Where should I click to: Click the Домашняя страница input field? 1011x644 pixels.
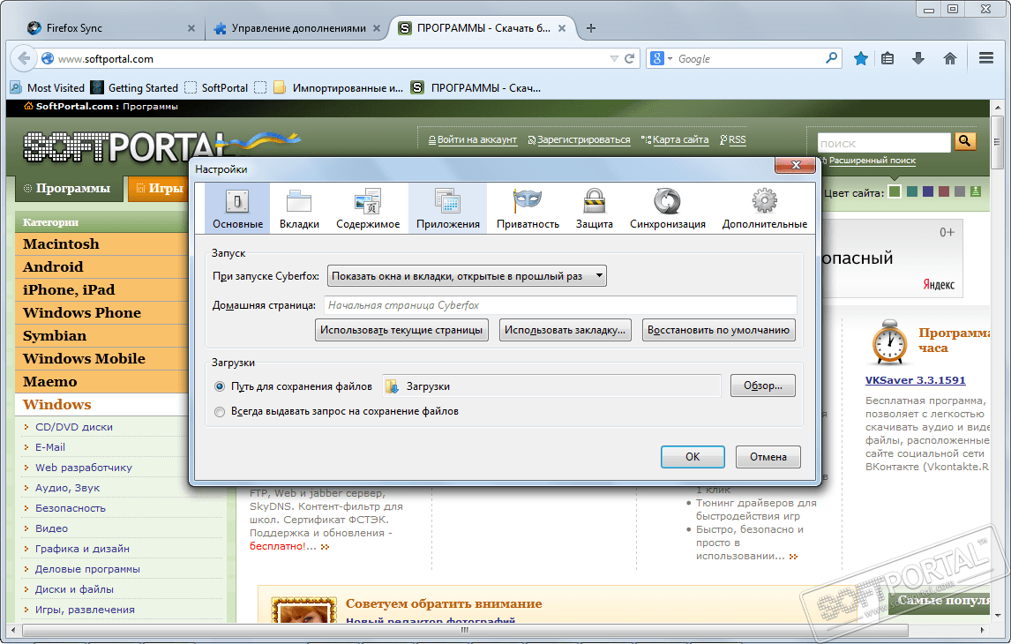(x=559, y=305)
